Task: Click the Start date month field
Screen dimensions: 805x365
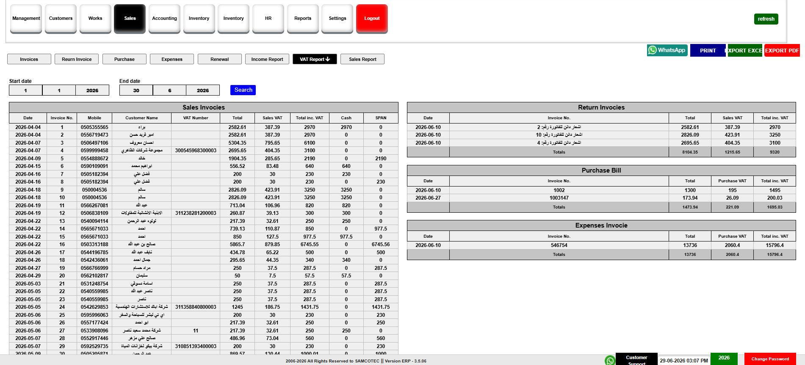Action: coord(59,91)
